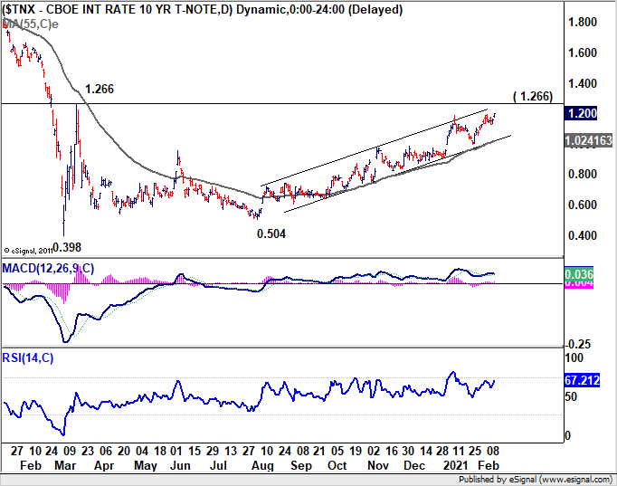Click the 'Dec' month label on time axis
Screen dimensions: 617x486
(x=414, y=465)
